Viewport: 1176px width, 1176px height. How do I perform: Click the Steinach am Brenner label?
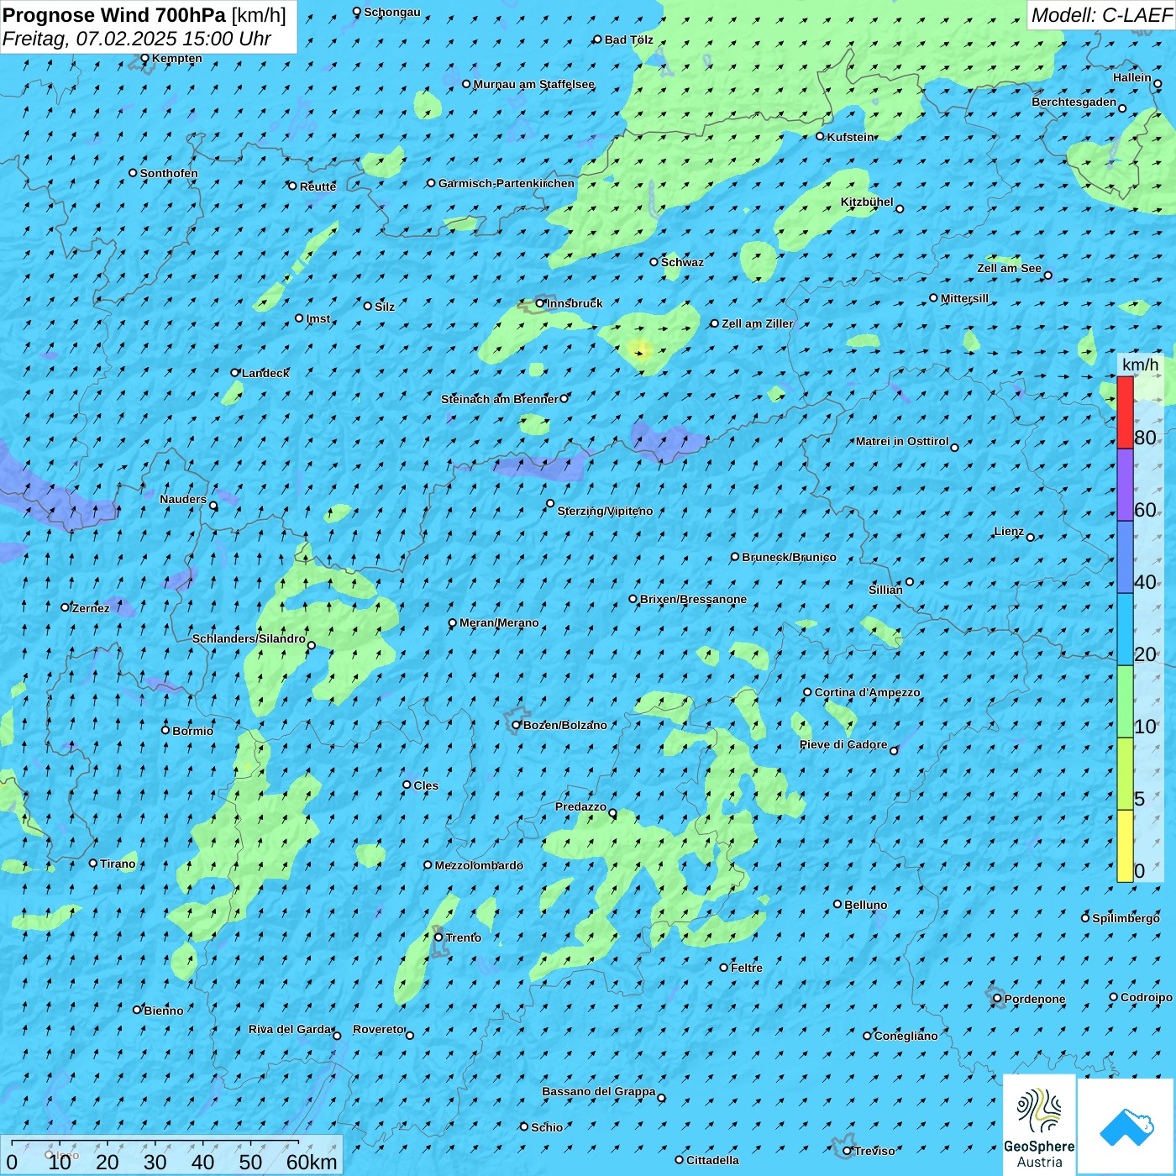pyautogui.click(x=500, y=399)
